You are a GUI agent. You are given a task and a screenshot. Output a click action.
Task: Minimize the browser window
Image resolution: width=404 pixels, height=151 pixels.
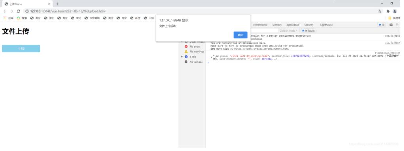(x=381, y=4)
